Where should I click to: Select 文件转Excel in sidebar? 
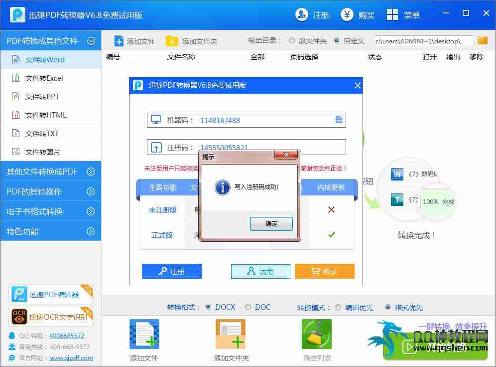coord(51,78)
